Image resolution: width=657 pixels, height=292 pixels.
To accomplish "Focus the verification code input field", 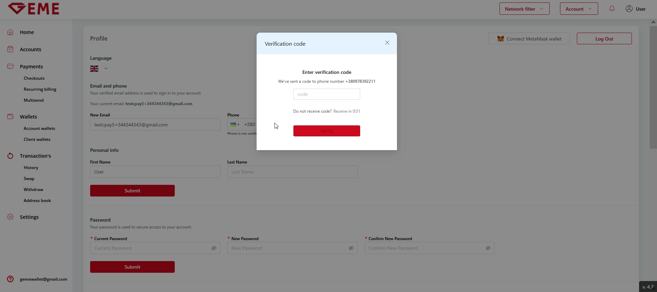I will click(x=326, y=94).
